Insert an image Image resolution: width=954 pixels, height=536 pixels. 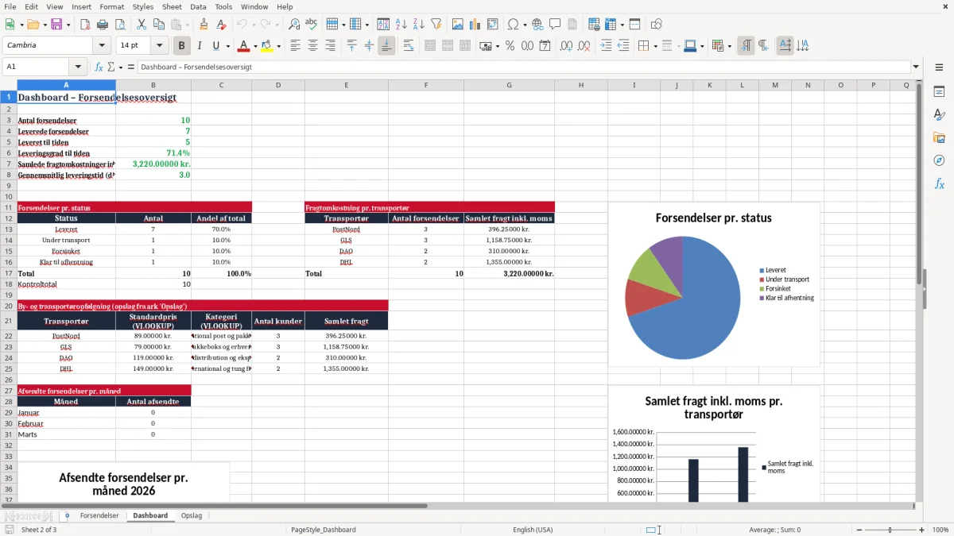click(x=458, y=25)
